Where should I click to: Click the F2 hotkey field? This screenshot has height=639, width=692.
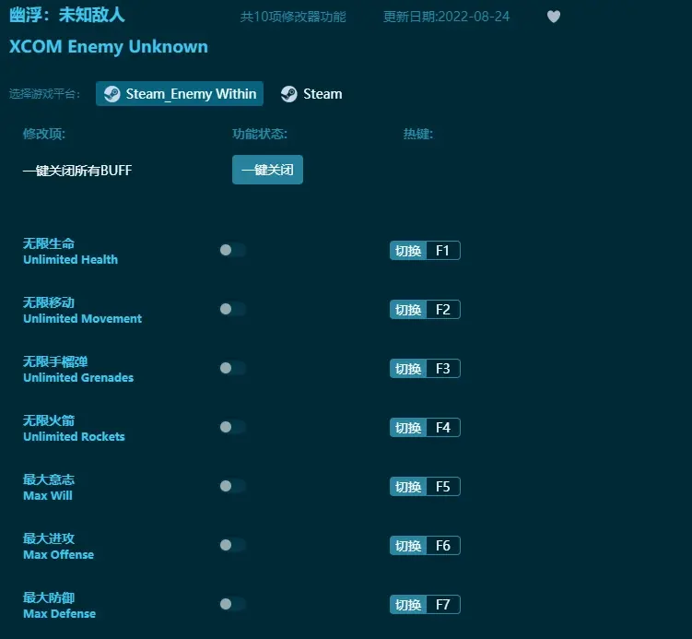[443, 310]
